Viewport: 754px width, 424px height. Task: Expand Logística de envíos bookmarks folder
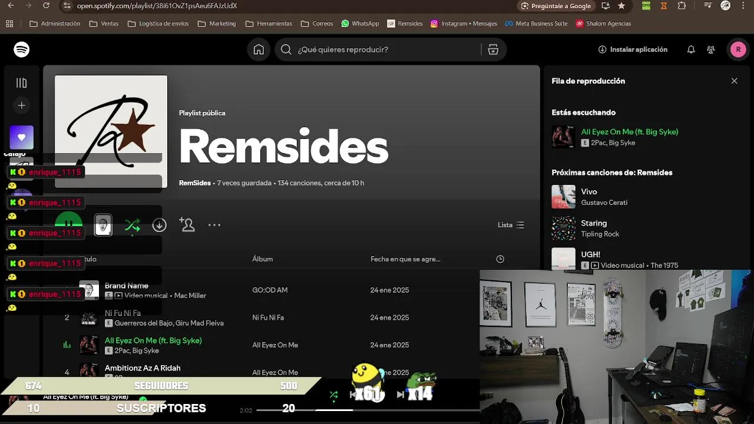[158, 24]
